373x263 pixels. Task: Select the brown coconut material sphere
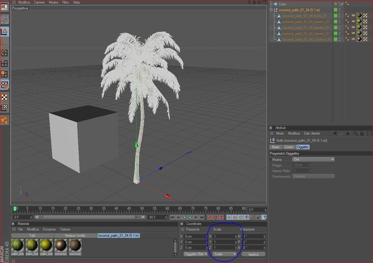coord(61,245)
